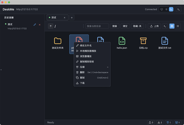Focus the 搜索当前目录 search field
The height and width of the screenshot is (125, 184).
click(x=97, y=26)
